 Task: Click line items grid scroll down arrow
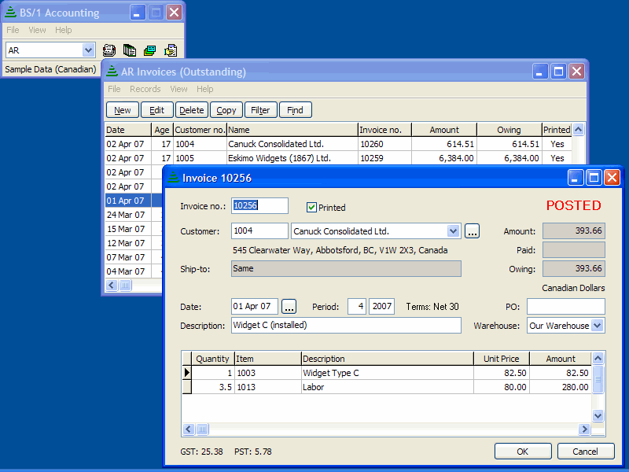(x=598, y=415)
